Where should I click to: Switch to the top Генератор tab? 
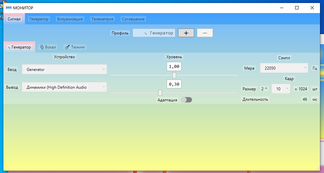tap(39, 19)
